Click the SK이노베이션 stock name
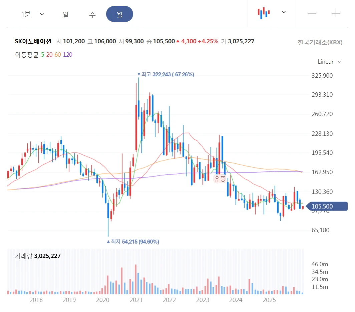Image resolution: width=355 pixels, height=312 pixels. pyautogui.click(x=33, y=41)
